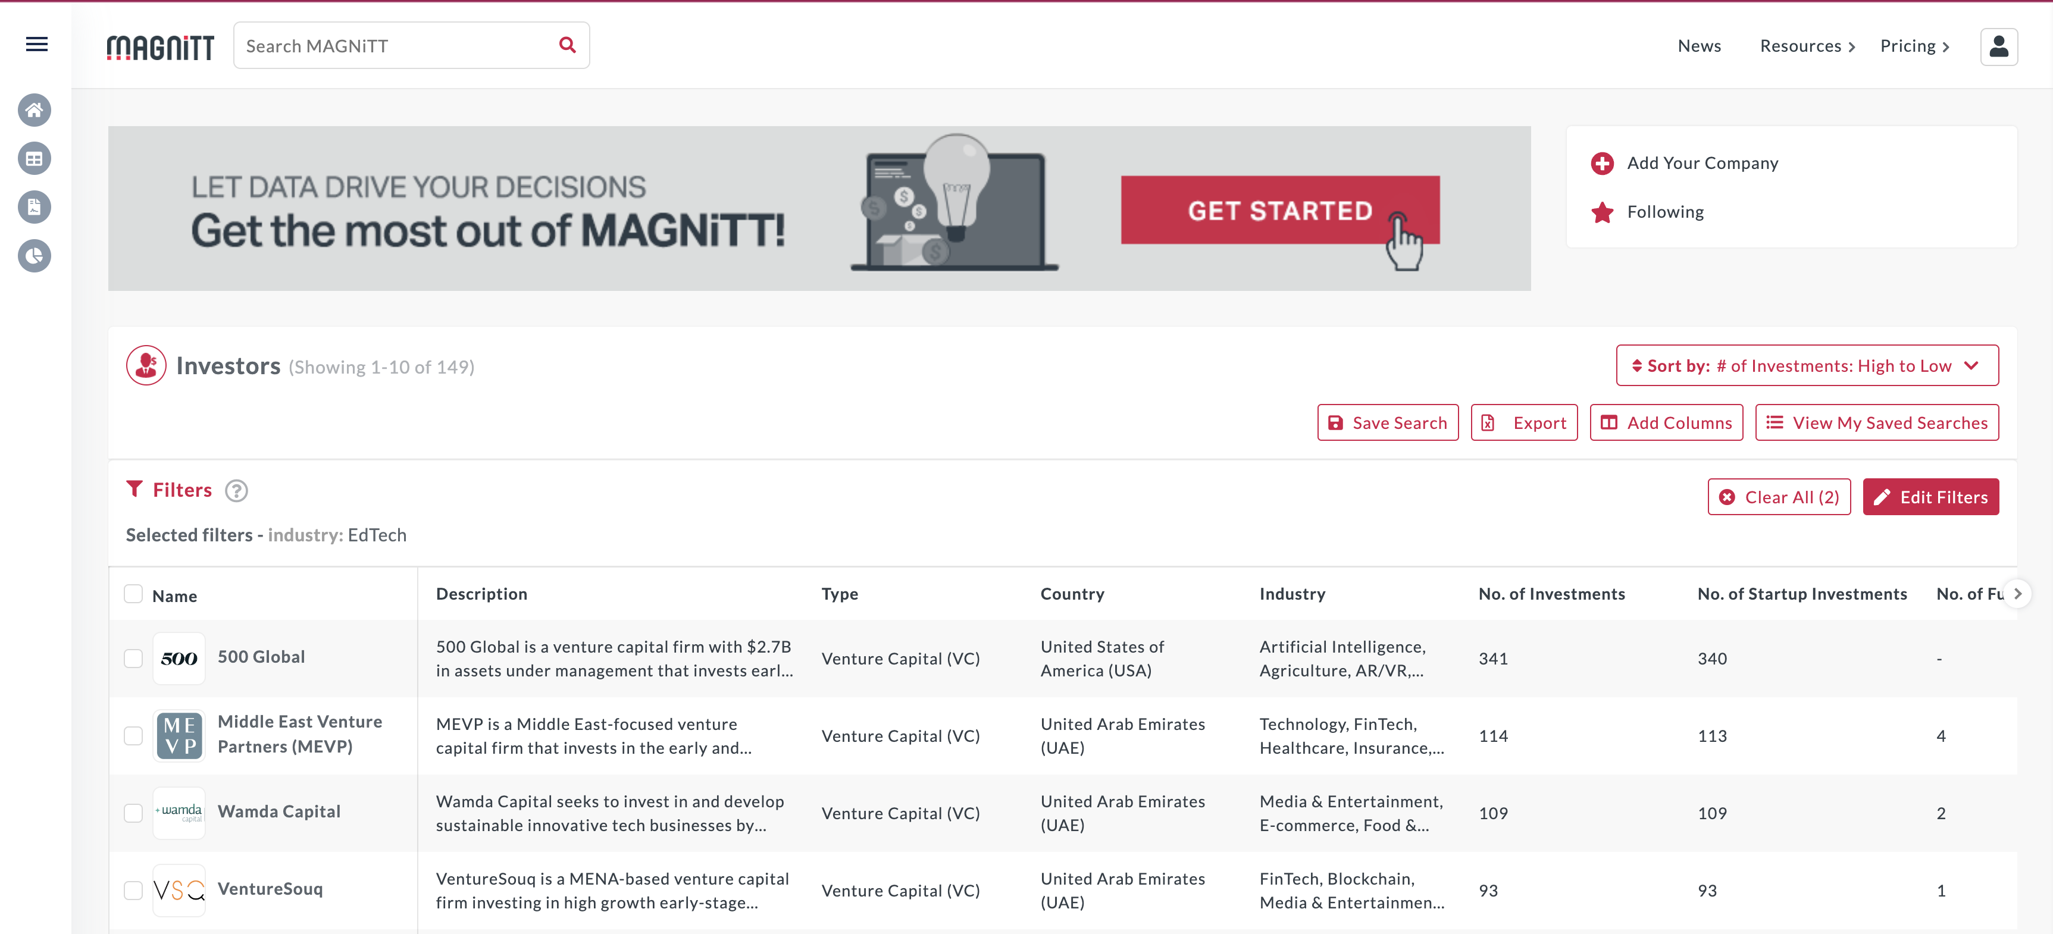Screen dimensions: 2053x934
Task: Click the Save Search button
Action: pyautogui.click(x=1388, y=422)
